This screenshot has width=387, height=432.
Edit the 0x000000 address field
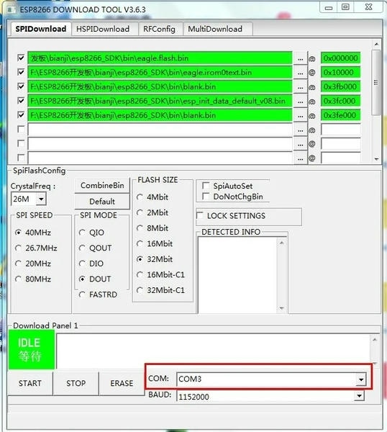click(340, 58)
